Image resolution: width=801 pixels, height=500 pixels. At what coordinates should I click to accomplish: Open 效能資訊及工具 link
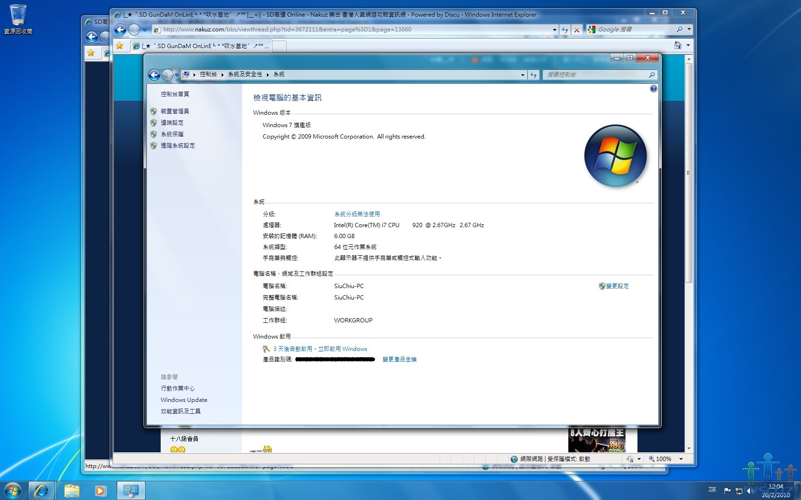pyautogui.click(x=181, y=411)
